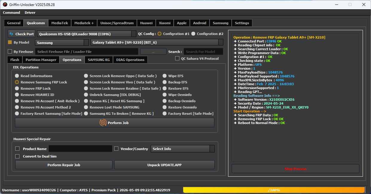This screenshot has width=371, height=194.
Task: Switch to the MediaTek tab
Action: [x=59, y=23]
